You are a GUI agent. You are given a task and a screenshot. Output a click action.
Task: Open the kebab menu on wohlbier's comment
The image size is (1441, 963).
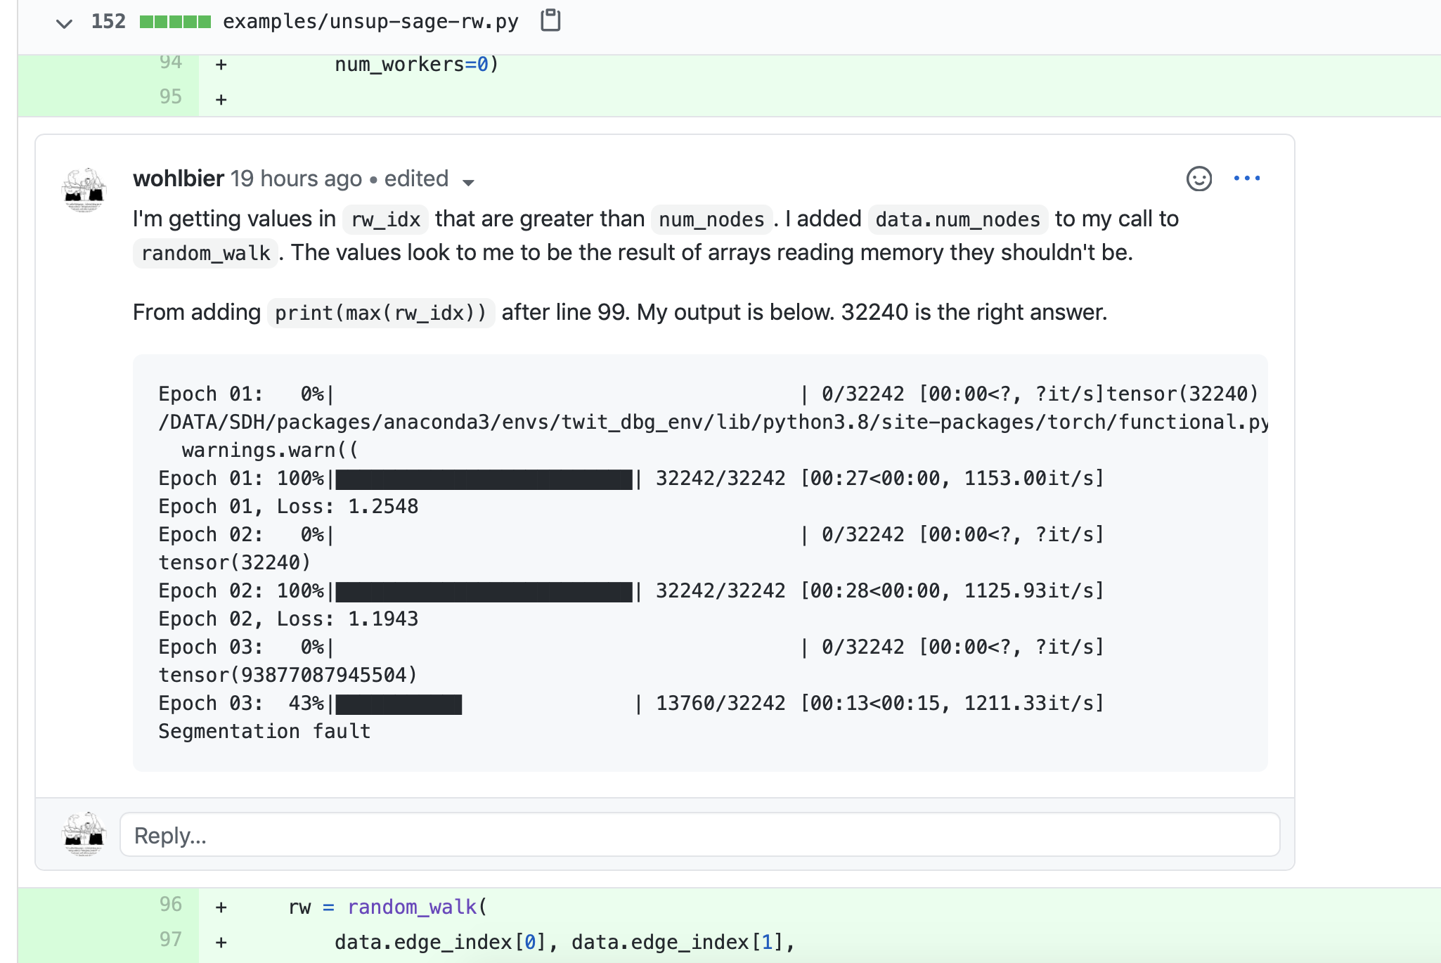point(1248,179)
